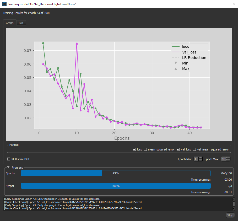Collapse the Progress section triangle
Screen dimensions: 238x221
click(x=8, y=168)
